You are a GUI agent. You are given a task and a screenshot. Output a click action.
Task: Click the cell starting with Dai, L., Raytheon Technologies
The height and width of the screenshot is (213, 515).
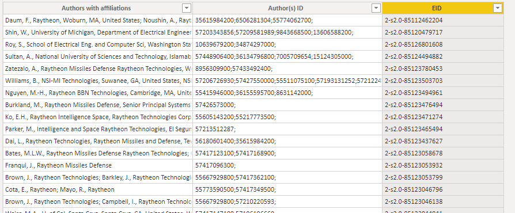98,142
